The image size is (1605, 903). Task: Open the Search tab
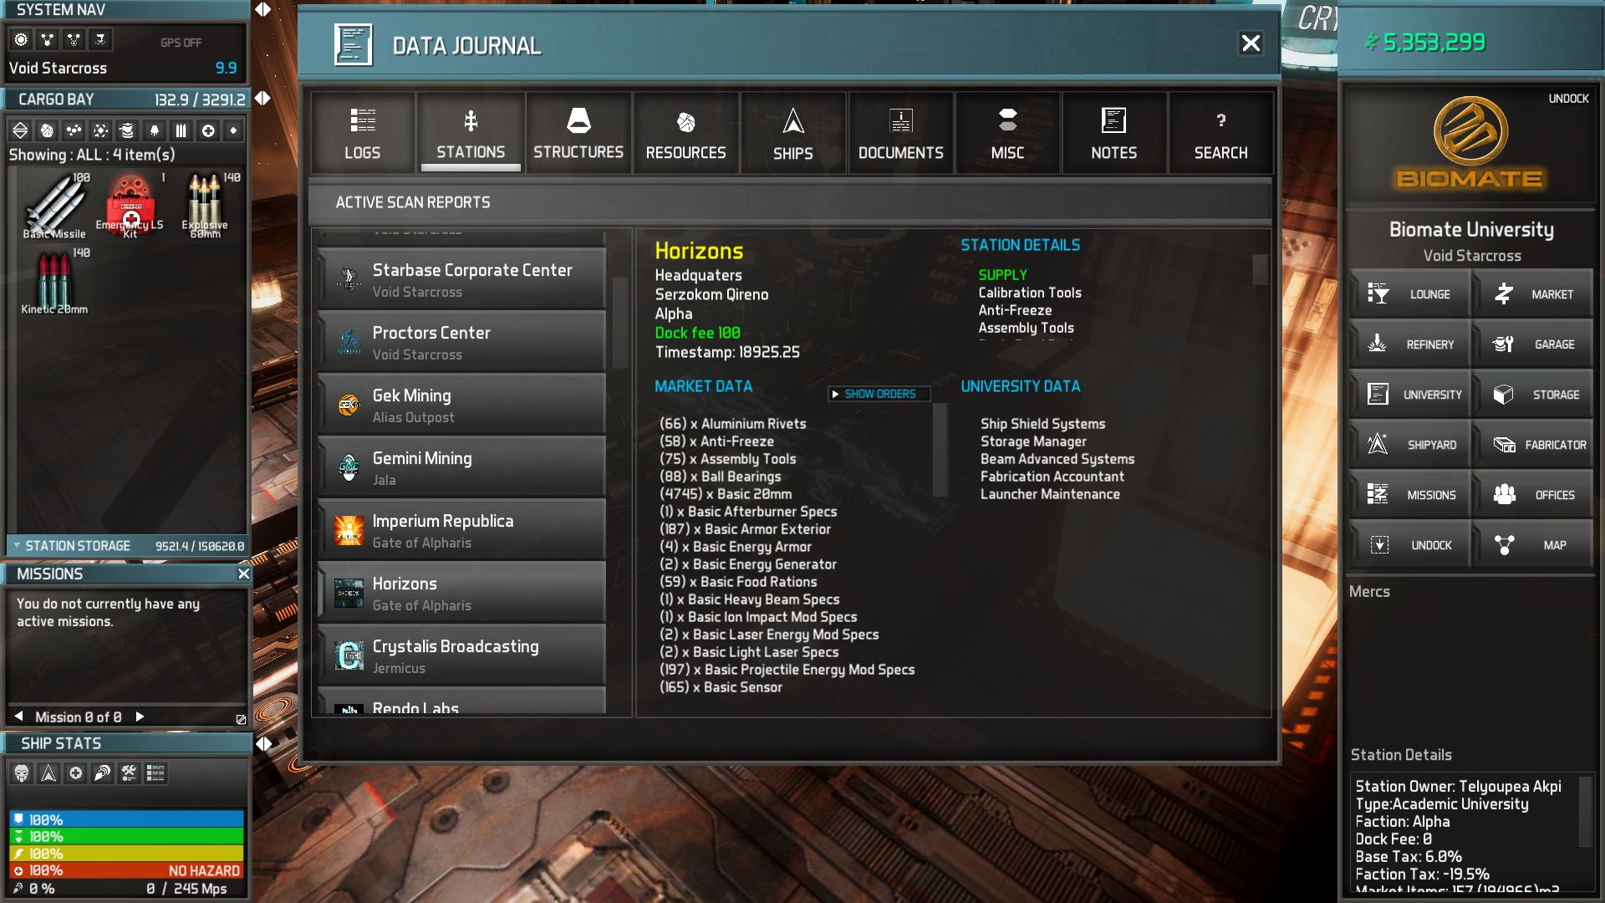coord(1220,133)
